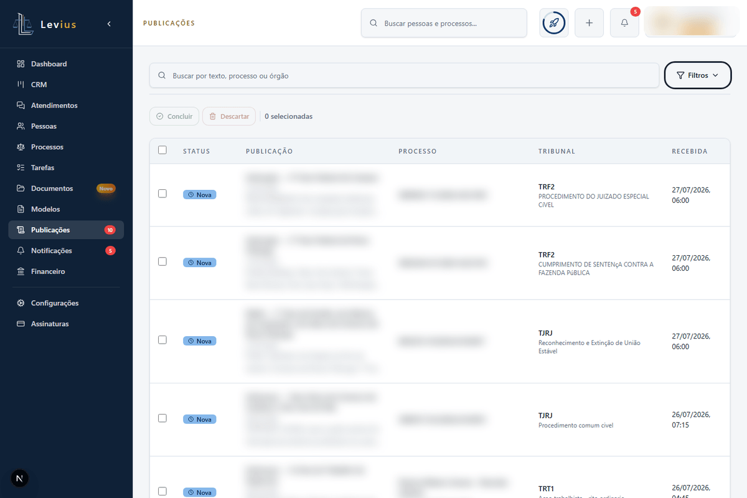Open the notifications bell icon
This screenshot has height=498, width=747.
(x=624, y=23)
